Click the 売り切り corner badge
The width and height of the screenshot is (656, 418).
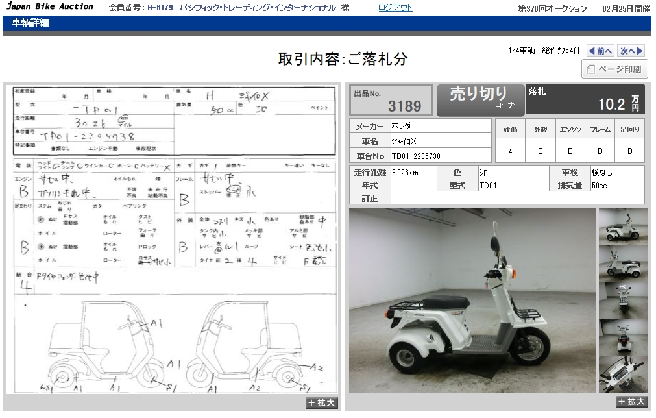point(479,99)
